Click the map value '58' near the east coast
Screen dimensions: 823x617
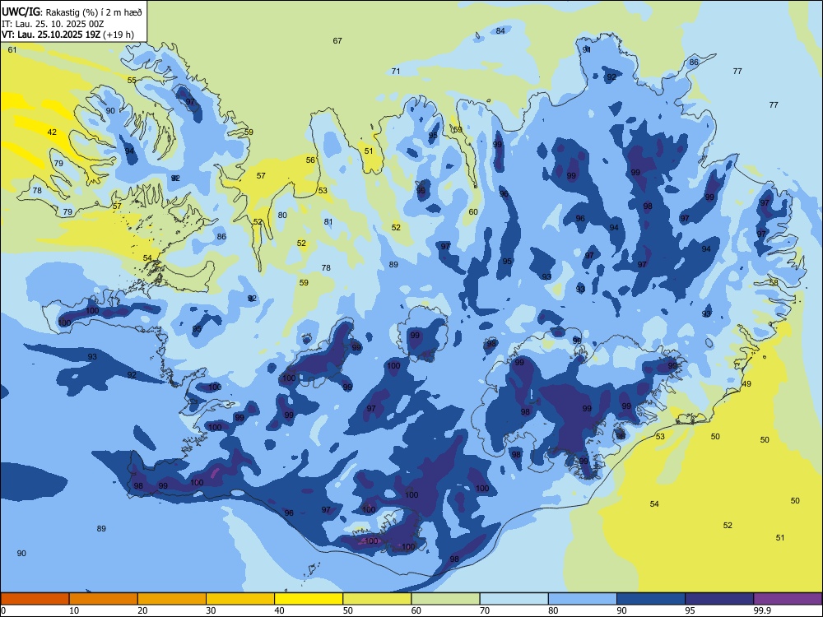point(774,282)
